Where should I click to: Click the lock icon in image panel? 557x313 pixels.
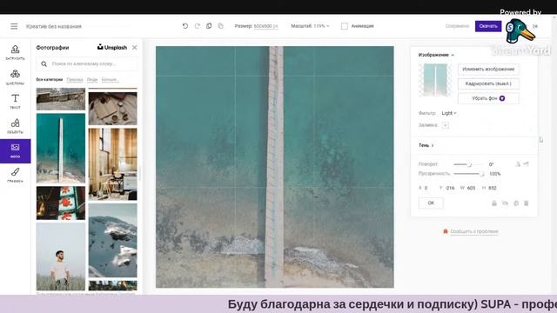coord(494,203)
